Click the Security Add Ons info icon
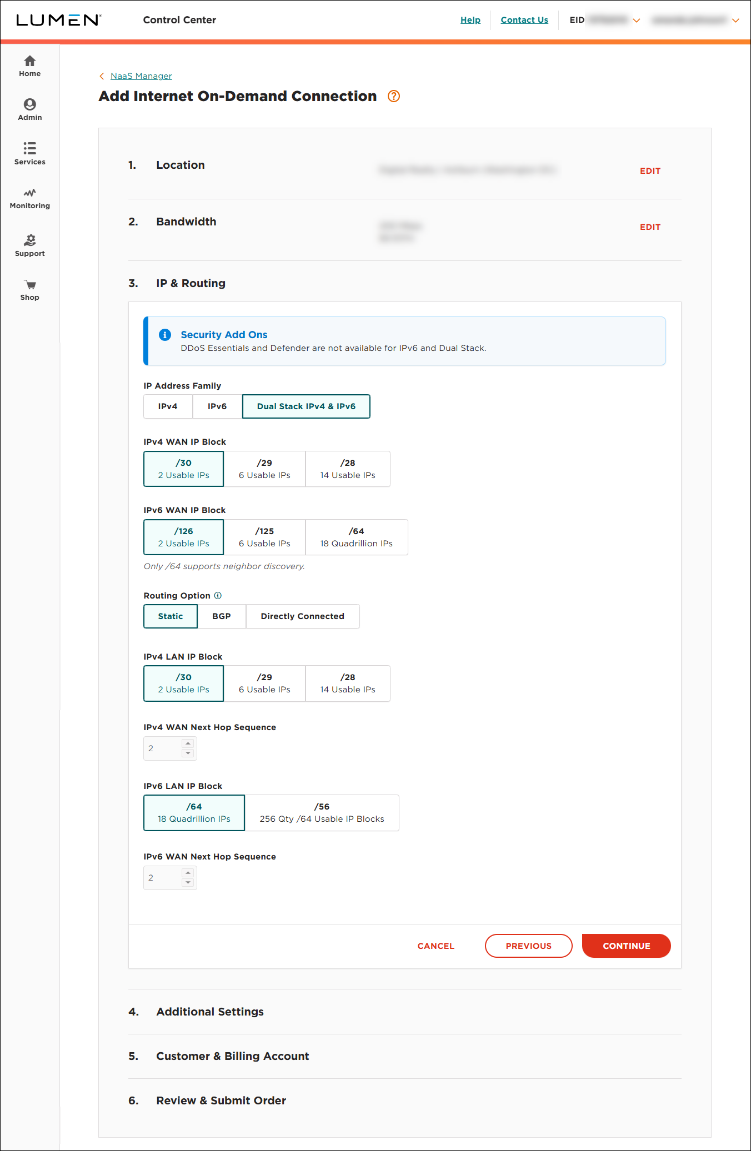The height and width of the screenshot is (1151, 751). click(x=165, y=334)
